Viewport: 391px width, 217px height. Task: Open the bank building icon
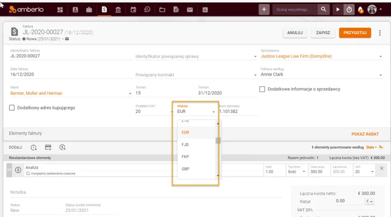(x=118, y=10)
